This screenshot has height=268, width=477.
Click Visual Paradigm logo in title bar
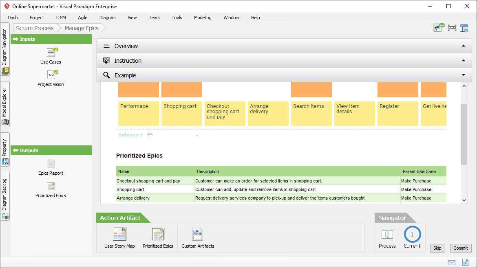point(7,6)
